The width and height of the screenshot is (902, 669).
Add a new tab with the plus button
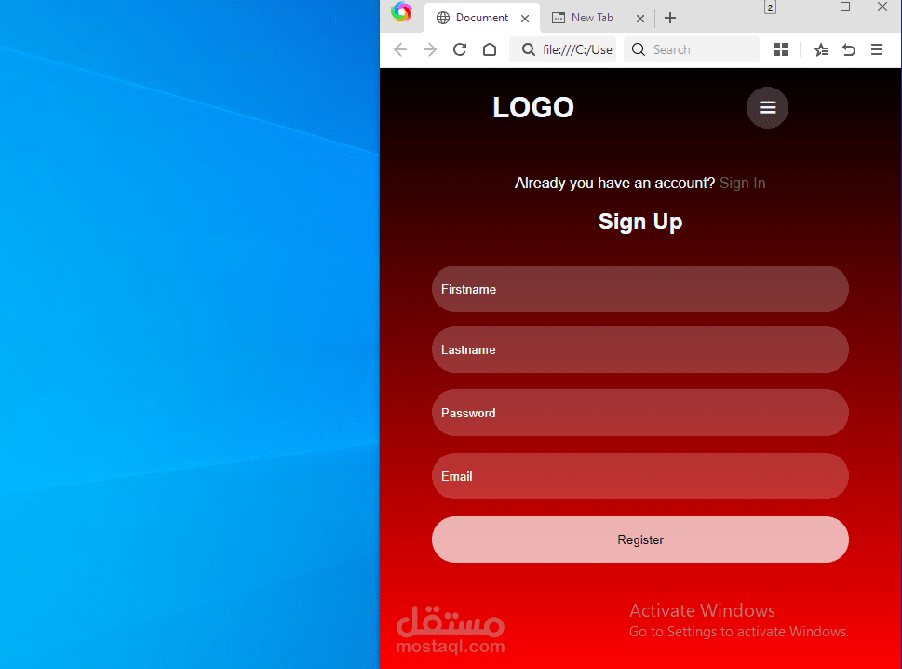click(x=670, y=18)
